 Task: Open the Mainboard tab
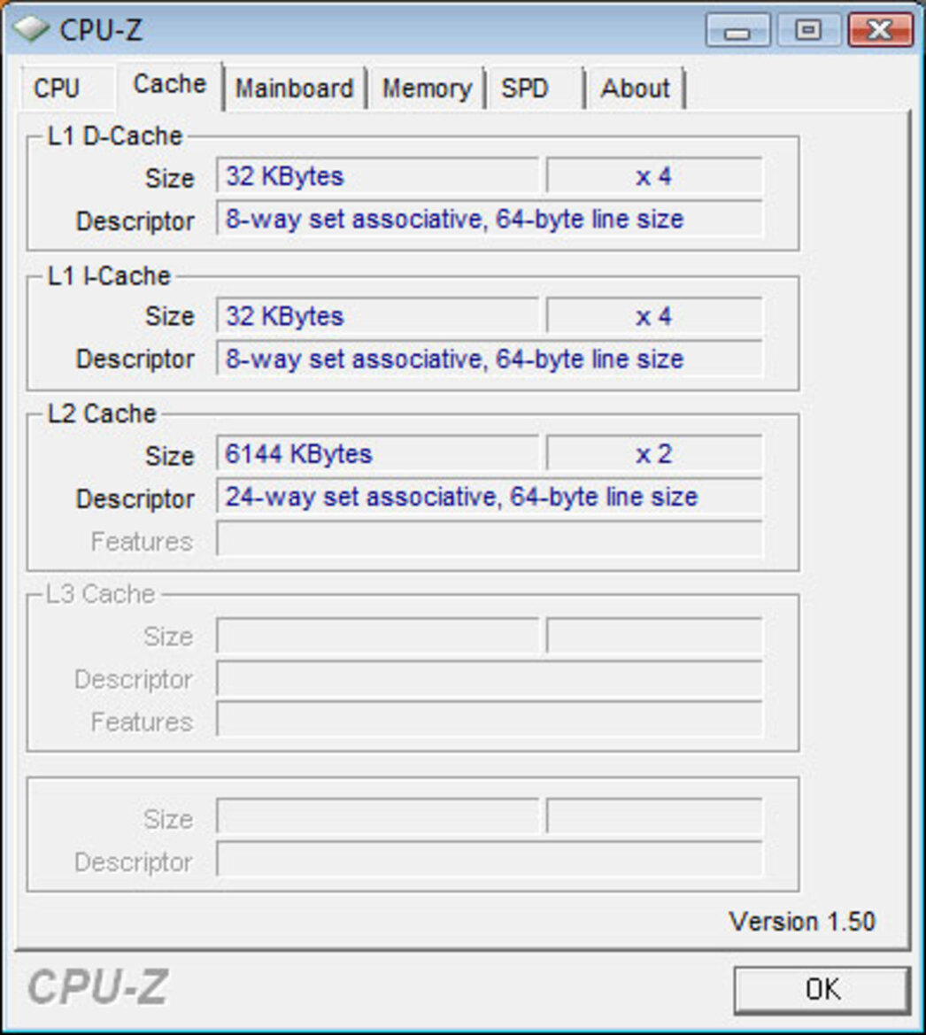coord(295,89)
